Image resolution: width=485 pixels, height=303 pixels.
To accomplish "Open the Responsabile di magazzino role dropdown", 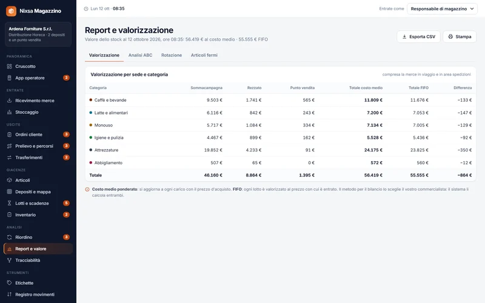I will tap(442, 8).
